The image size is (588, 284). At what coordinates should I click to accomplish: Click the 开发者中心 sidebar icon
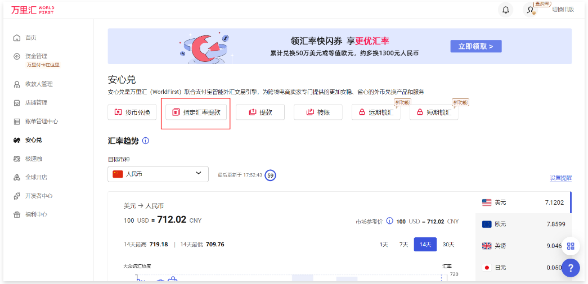(x=16, y=196)
